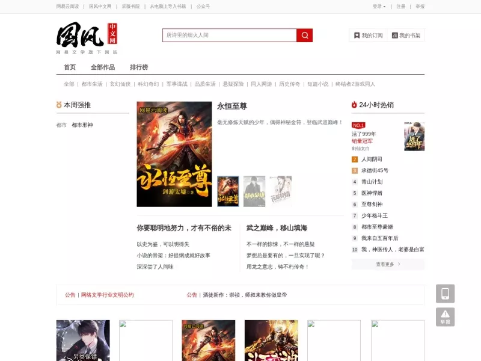Open 活了999年 book cover thumbnail
Screen dimensions: 481x361
pyautogui.click(x=414, y=137)
